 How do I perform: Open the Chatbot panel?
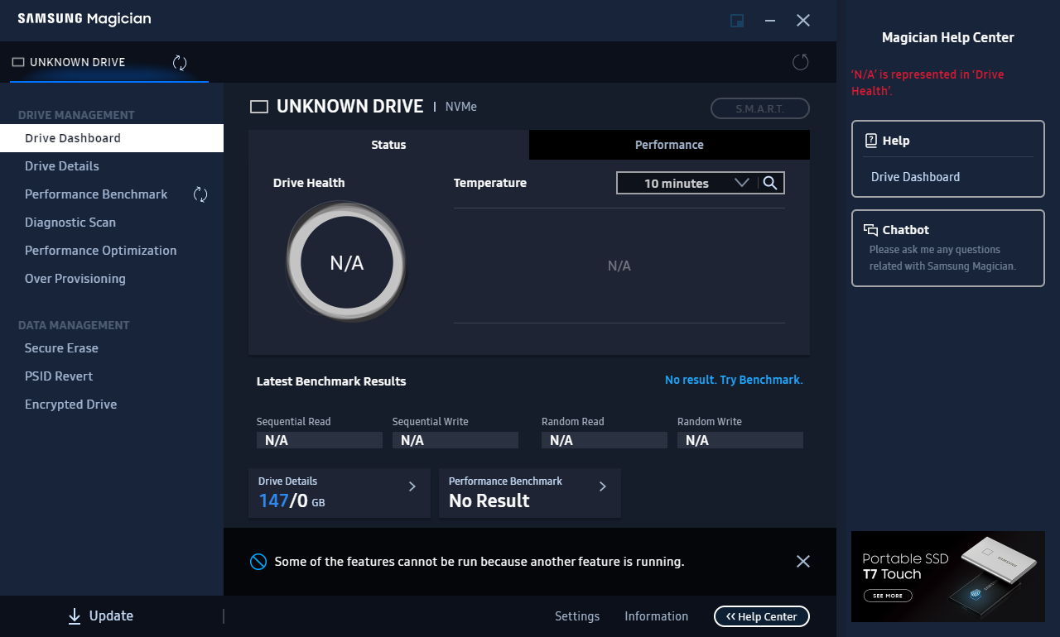click(x=948, y=248)
